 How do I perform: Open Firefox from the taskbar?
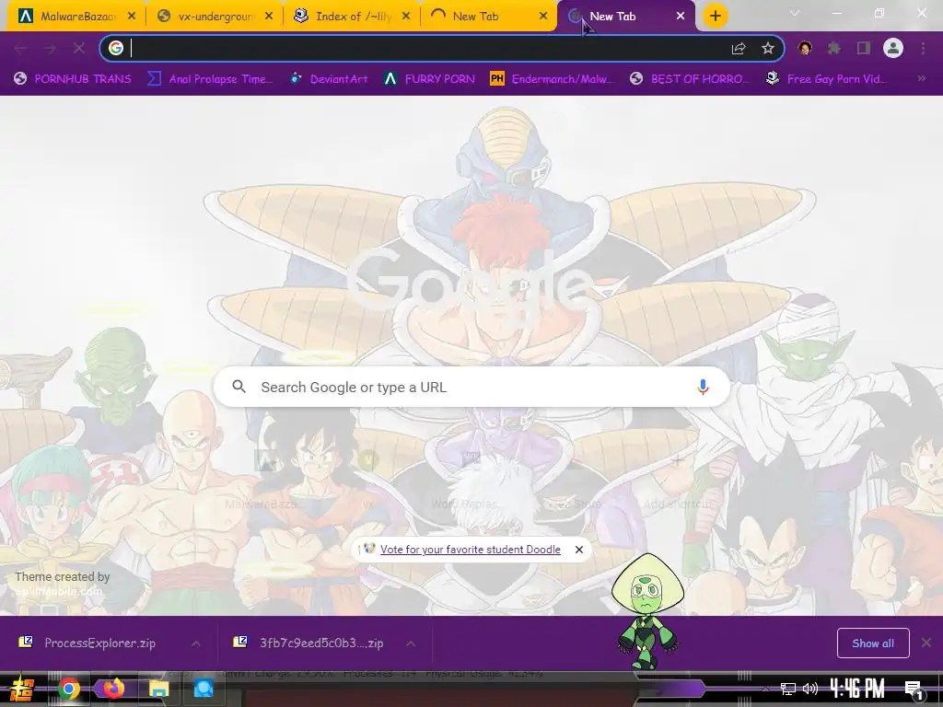coord(113,688)
